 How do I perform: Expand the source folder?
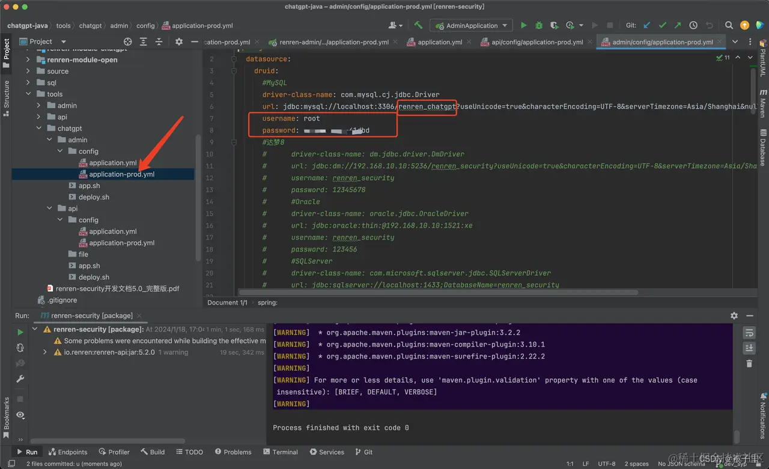point(28,71)
